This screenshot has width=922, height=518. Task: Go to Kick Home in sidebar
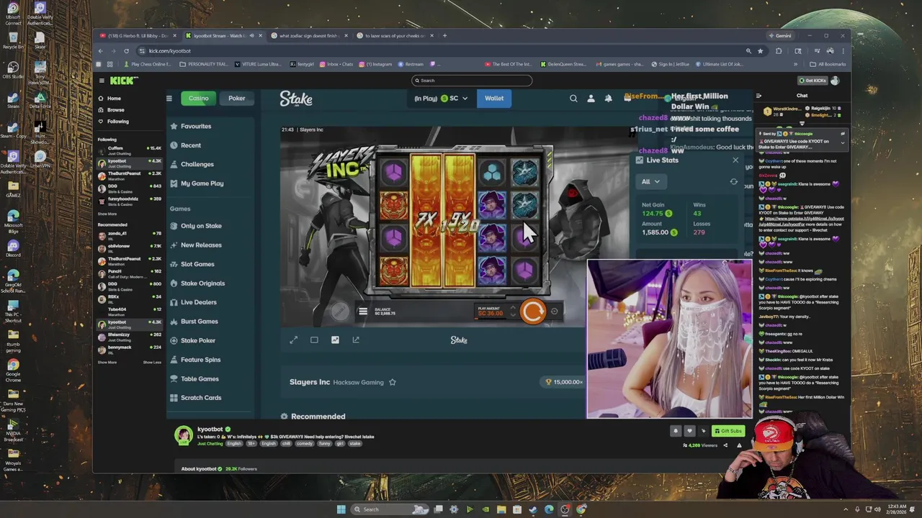point(109,99)
